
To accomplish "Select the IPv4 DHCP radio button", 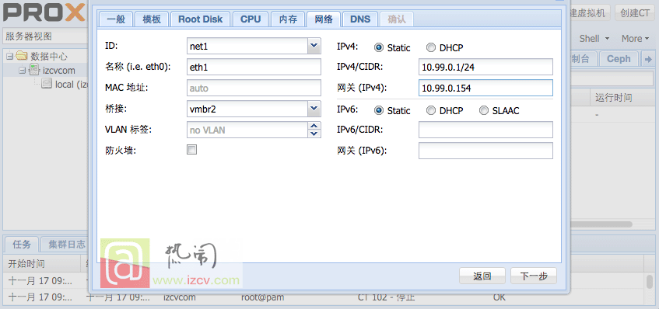I will point(431,48).
